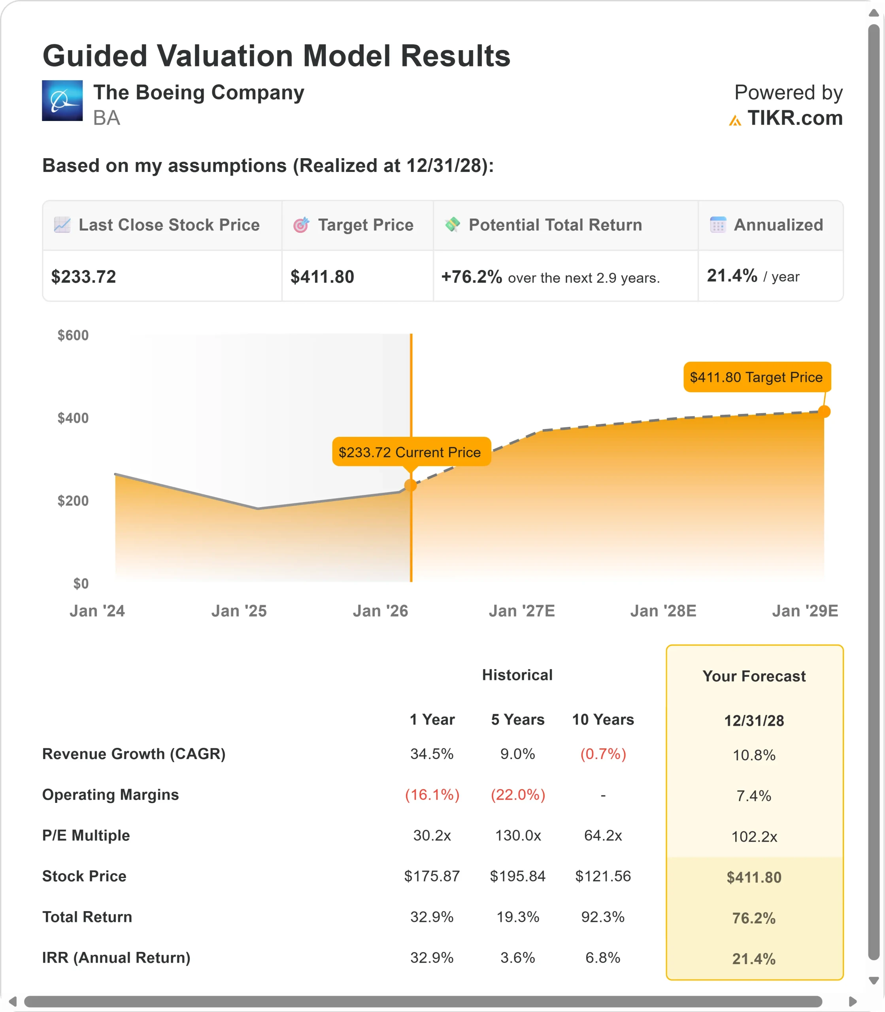Click the horizontal scrollbar thumb at the bottom
This screenshot has height=1012, width=885.
423,1001
